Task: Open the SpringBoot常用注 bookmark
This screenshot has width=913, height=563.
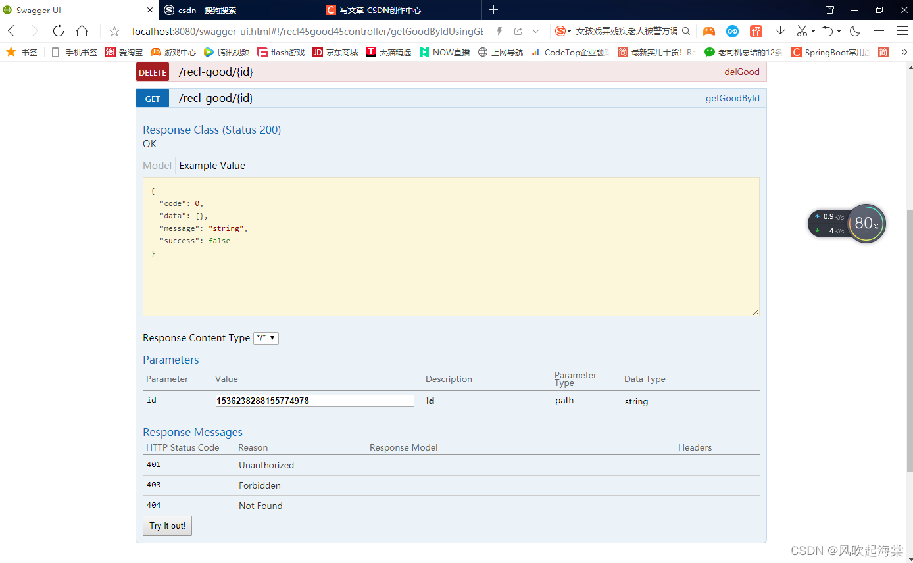Action: [x=830, y=52]
